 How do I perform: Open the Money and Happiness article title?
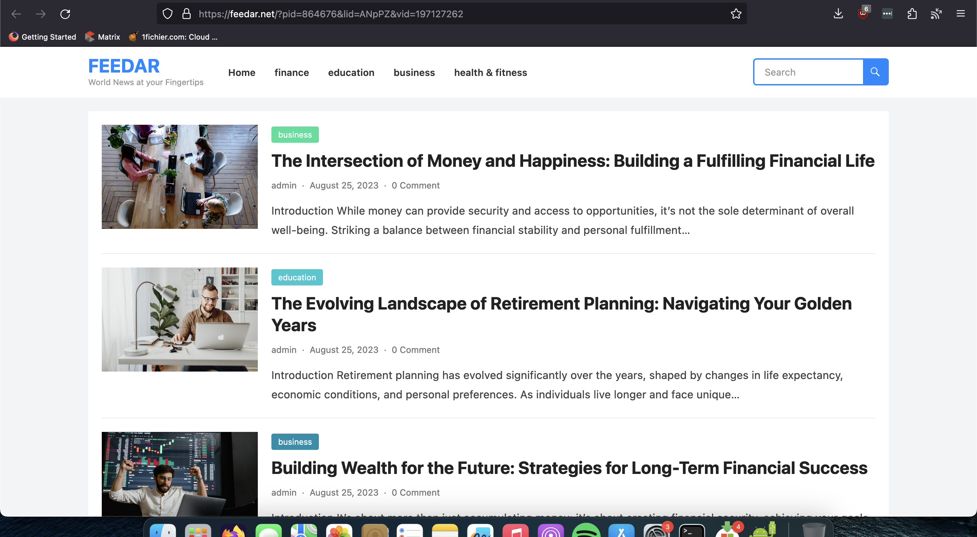click(x=573, y=161)
